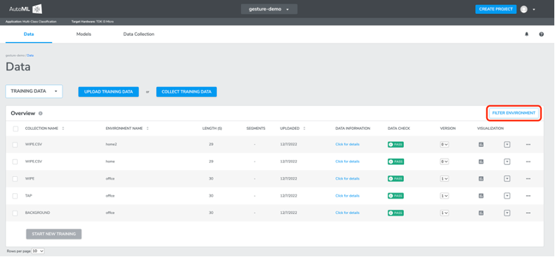Image resolution: width=555 pixels, height=257 pixels.
Task: Check the WIPE.CSV home2 row checkbox
Action: 15,145
